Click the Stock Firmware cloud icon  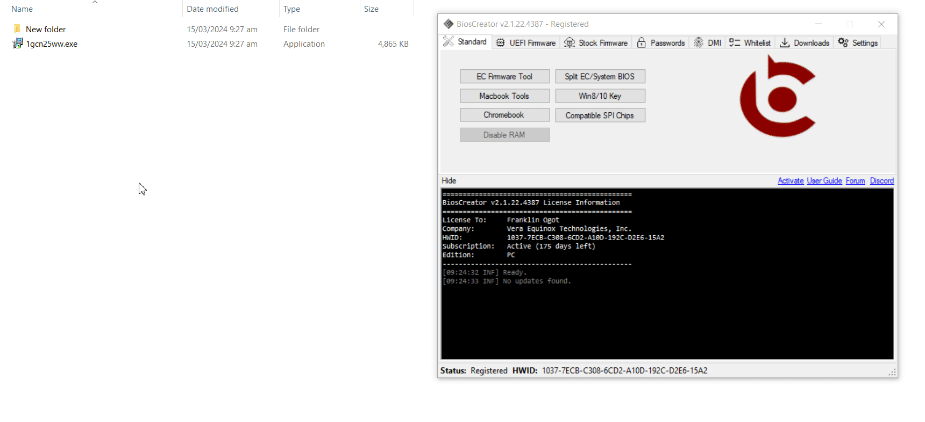pyautogui.click(x=569, y=43)
